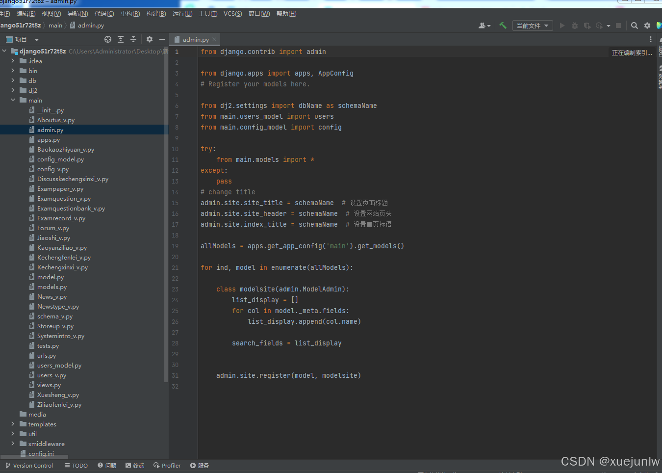The width and height of the screenshot is (662, 473).
Task: Open Version Control tool window
Action: (x=29, y=466)
